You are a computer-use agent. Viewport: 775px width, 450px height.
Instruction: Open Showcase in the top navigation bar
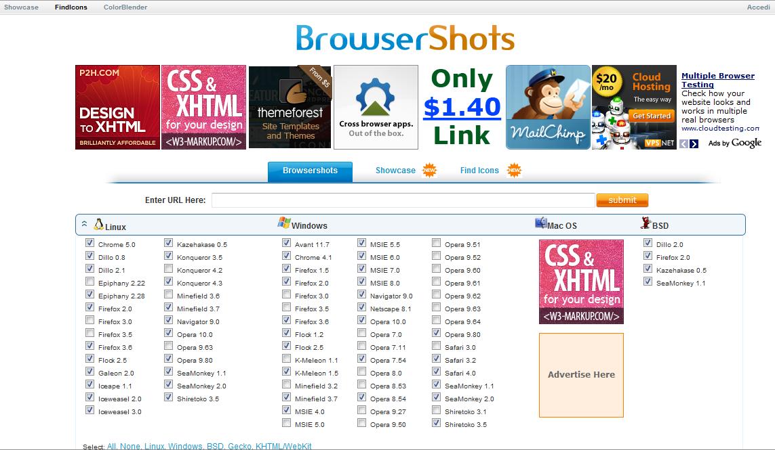pos(21,7)
